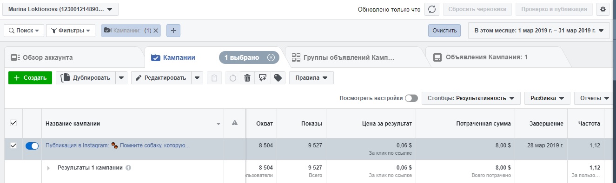Open the arrow dropdown next to 'Дублировать'
The height and width of the screenshot is (183, 616).
point(121,78)
